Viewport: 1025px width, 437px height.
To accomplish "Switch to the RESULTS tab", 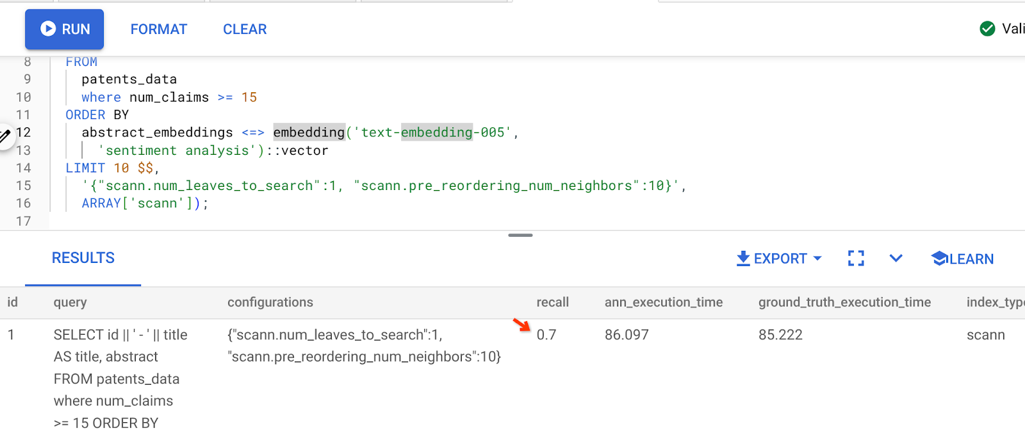I will 83,258.
